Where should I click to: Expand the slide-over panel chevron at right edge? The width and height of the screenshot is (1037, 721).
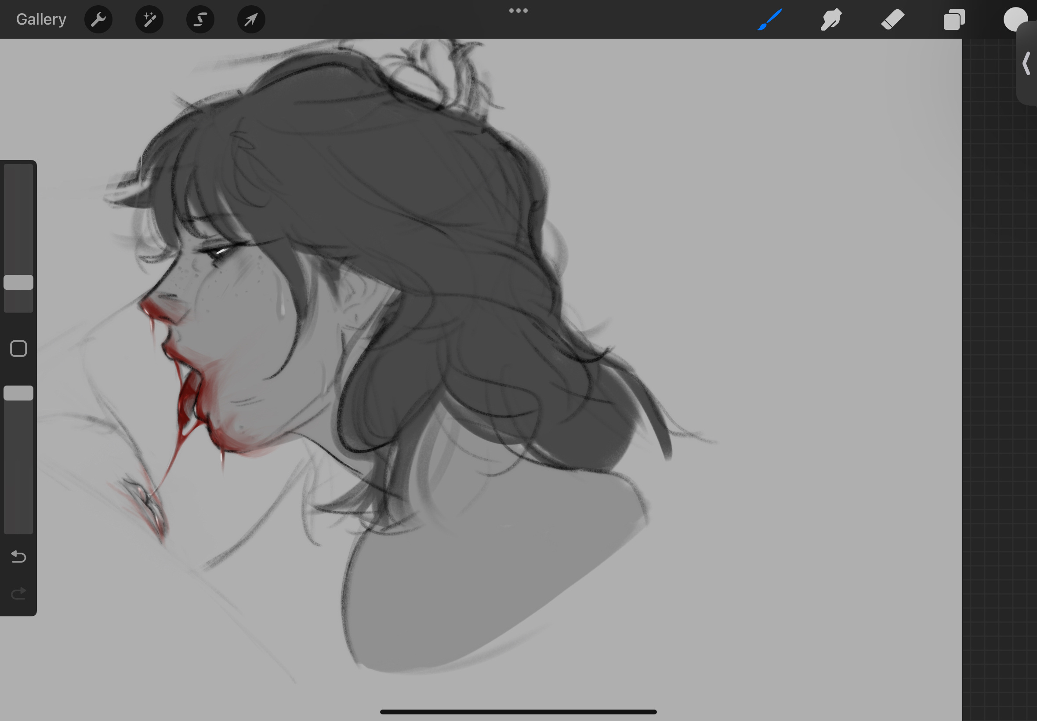tap(1026, 63)
